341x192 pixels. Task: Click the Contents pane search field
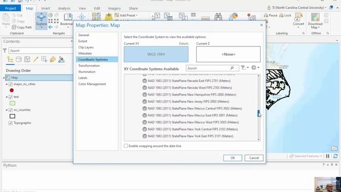tap(40, 51)
